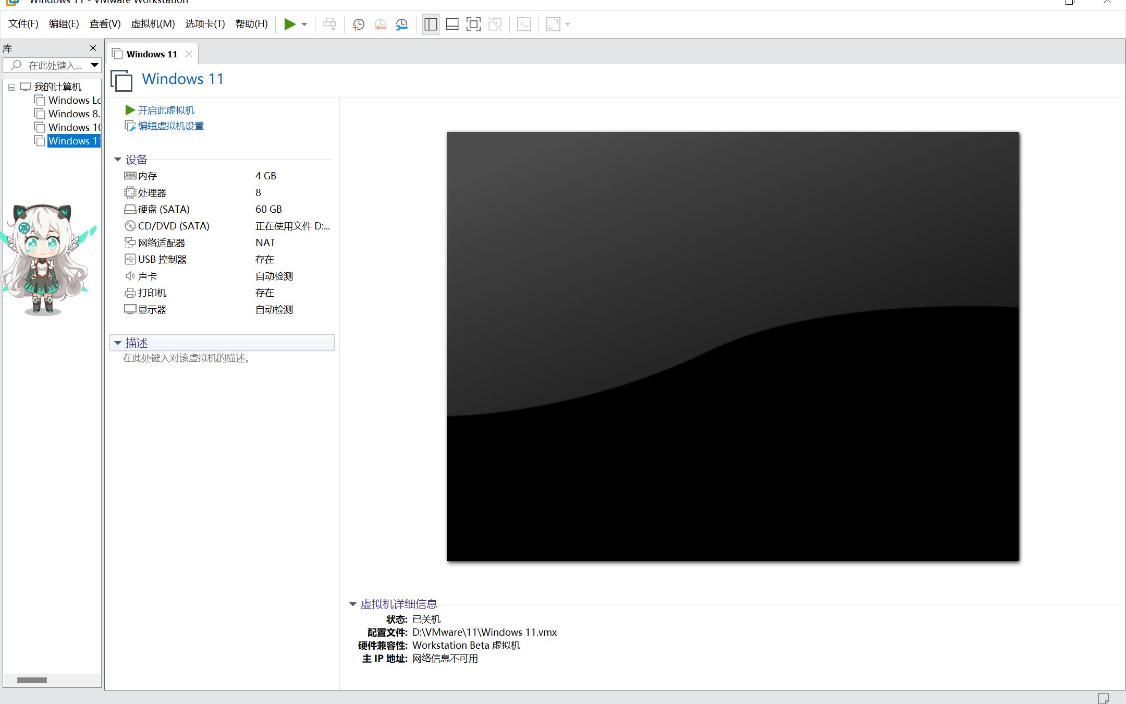Open the 查看(V) menu
The width and height of the screenshot is (1126, 704).
tap(105, 24)
